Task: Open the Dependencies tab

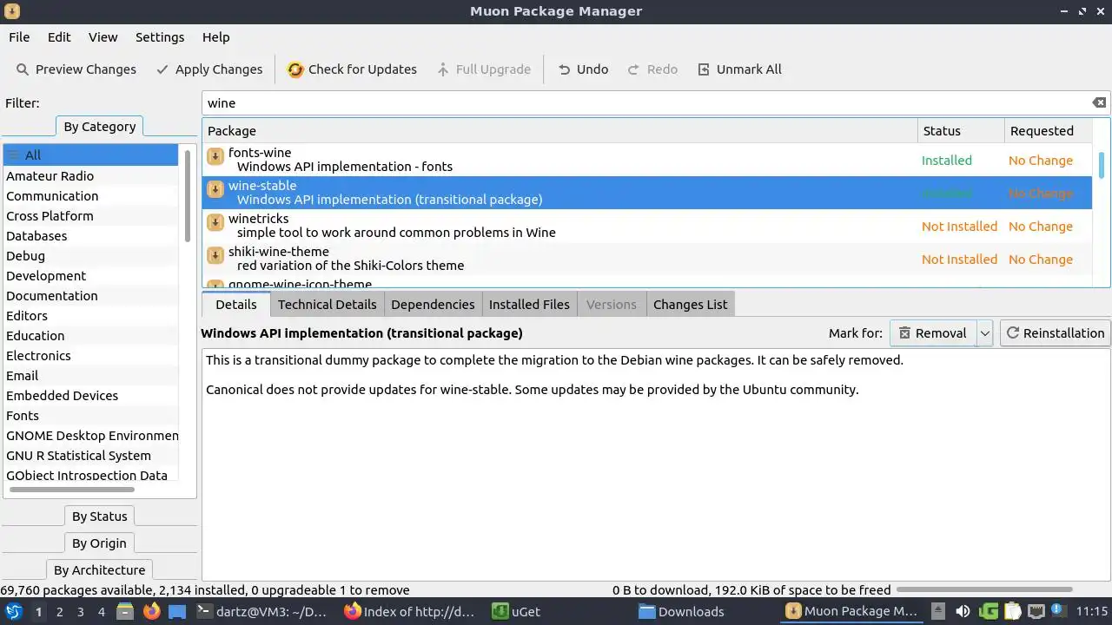Action: 433,305
